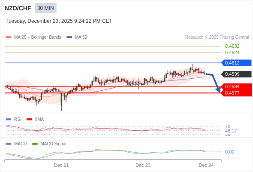
Task: Click the Dec 23 date axis label
Action: [143, 165]
